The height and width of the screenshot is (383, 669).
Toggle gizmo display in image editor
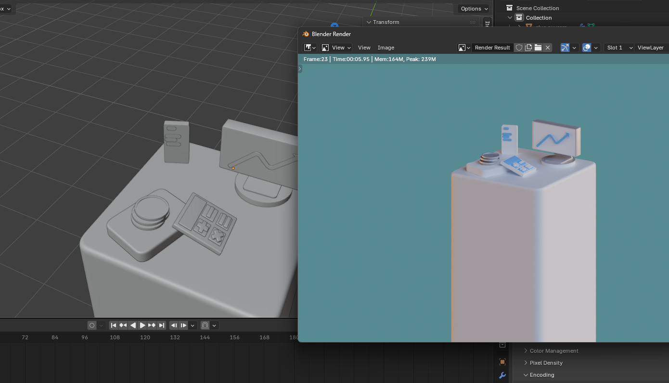point(565,48)
